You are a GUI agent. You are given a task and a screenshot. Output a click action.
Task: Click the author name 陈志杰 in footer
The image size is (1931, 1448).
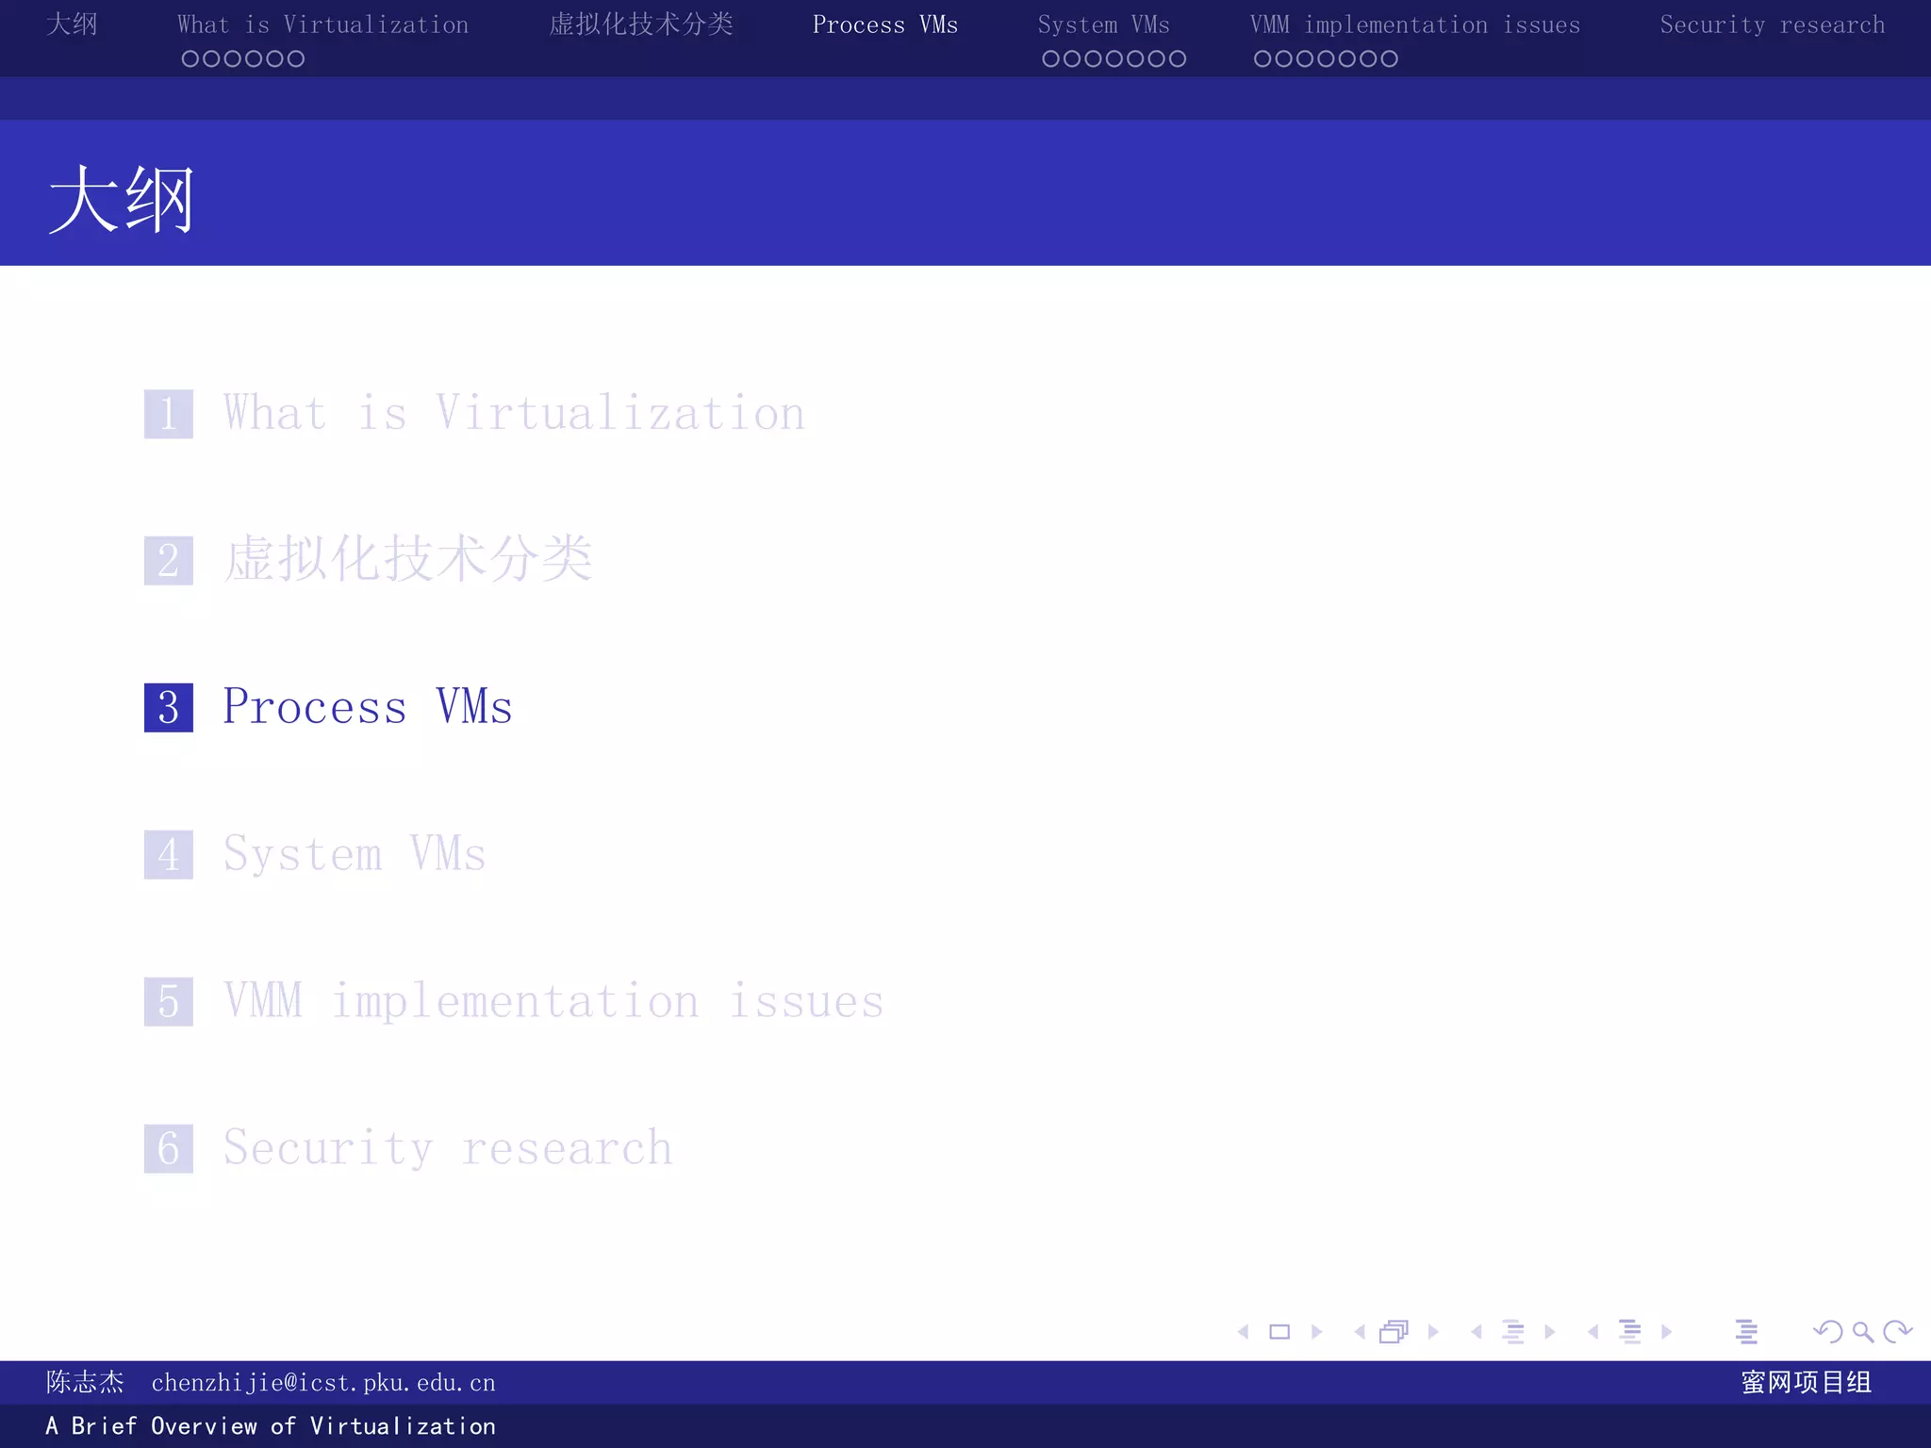click(x=85, y=1382)
